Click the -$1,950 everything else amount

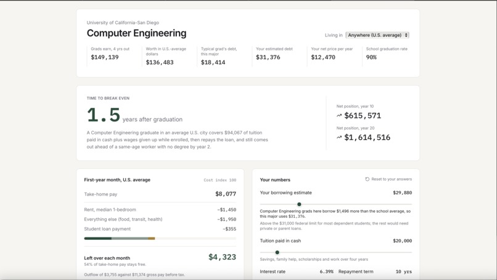point(227,219)
